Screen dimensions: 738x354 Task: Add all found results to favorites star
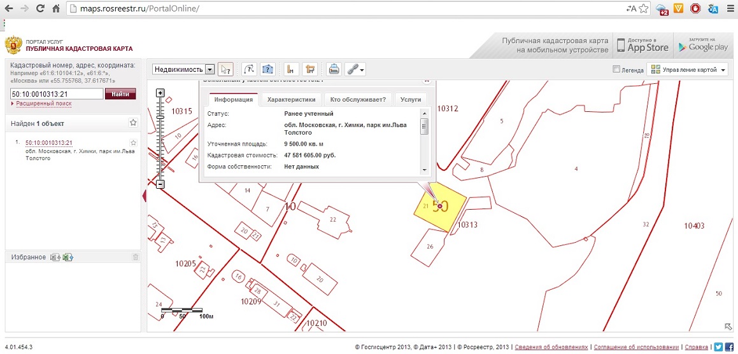coord(133,123)
